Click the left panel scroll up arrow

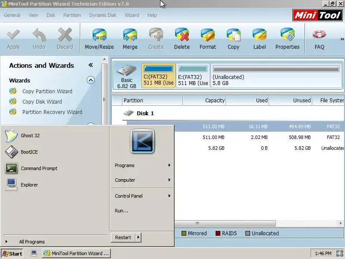(104, 60)
